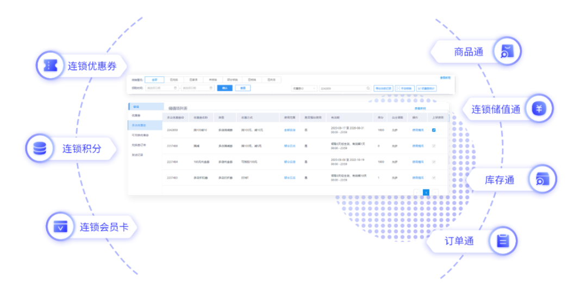This screenshot has width=587, height=303.
Task: Click the 使用情况 link in row 2237484
Action: coord(417,162)
